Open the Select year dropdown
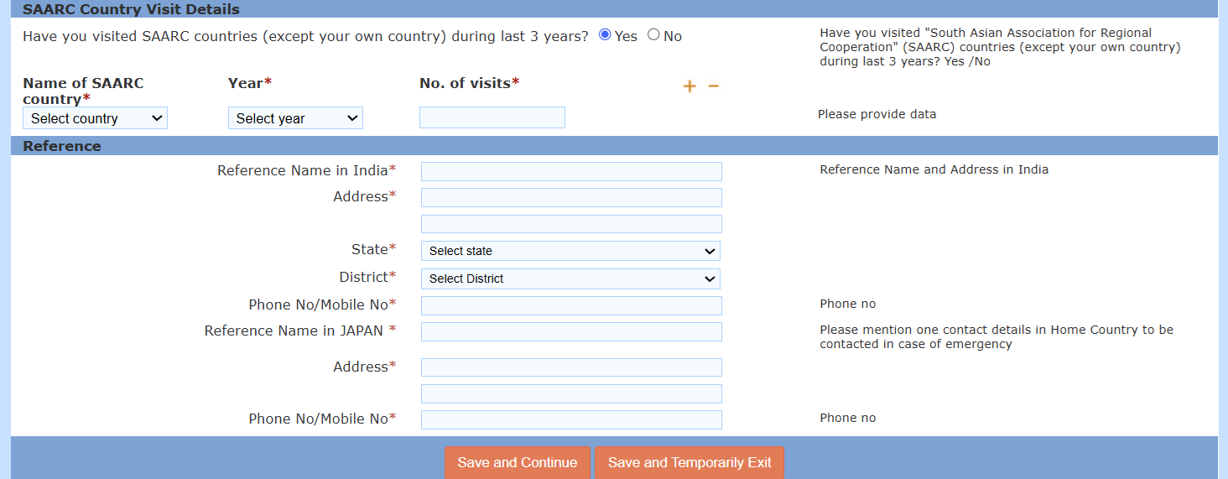Image resolution: width=1228 pixels, height=479 pixels. coord(295,118)
